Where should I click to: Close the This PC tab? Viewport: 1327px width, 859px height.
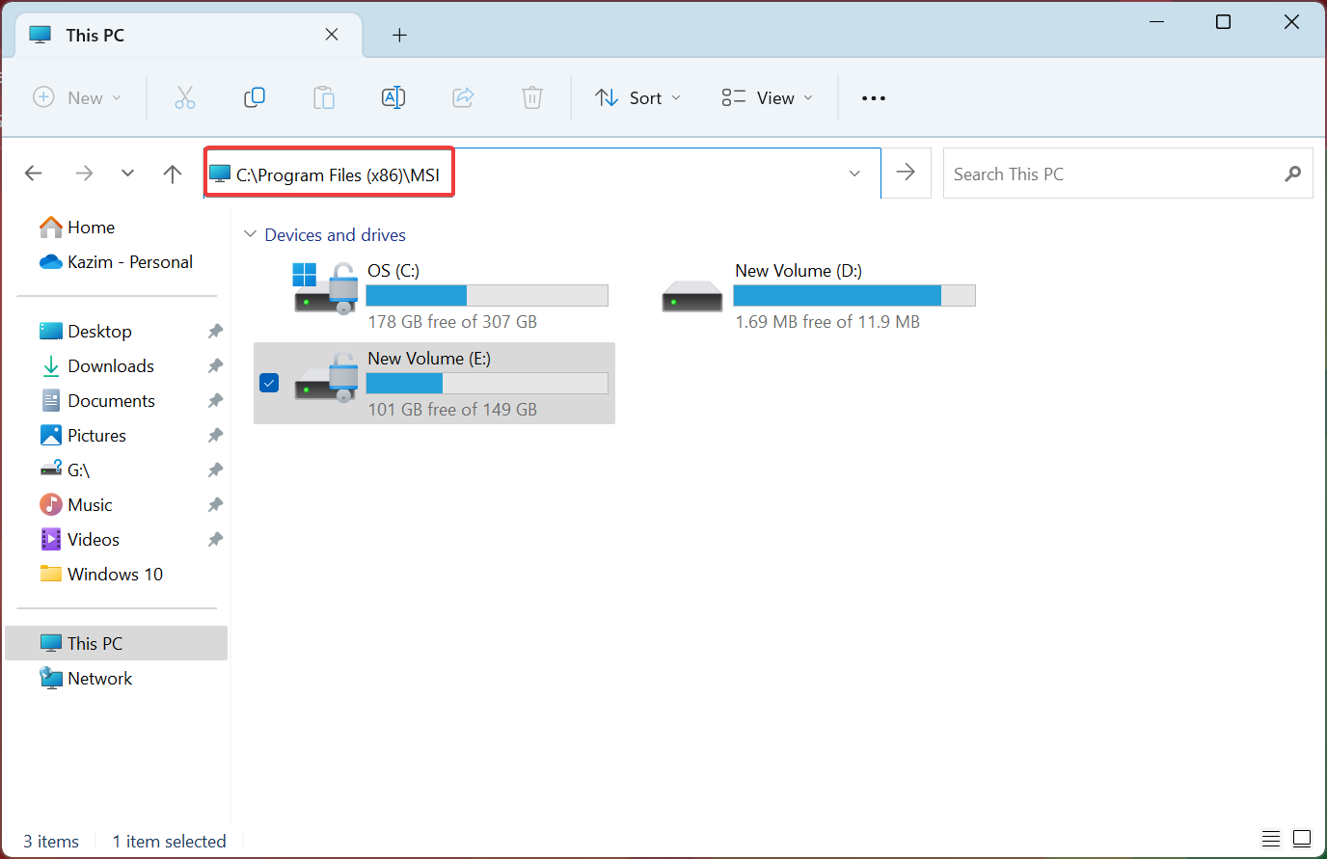click(x=332, y=35)
